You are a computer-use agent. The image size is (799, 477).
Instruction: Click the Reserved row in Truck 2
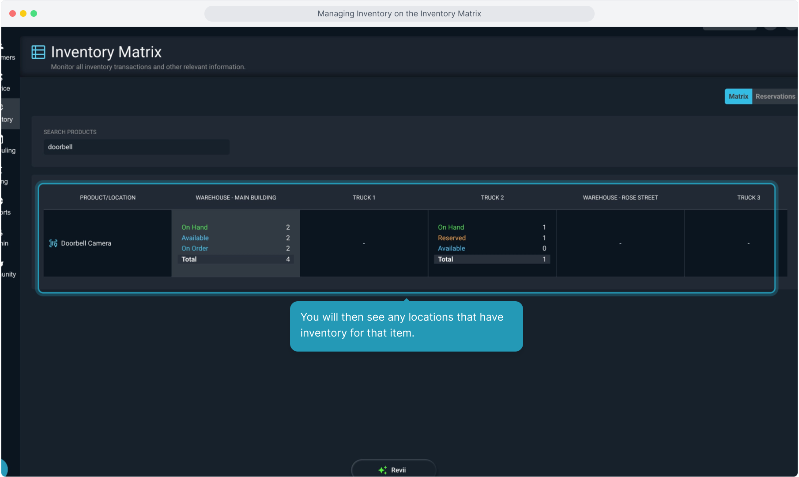pos(452,238)
